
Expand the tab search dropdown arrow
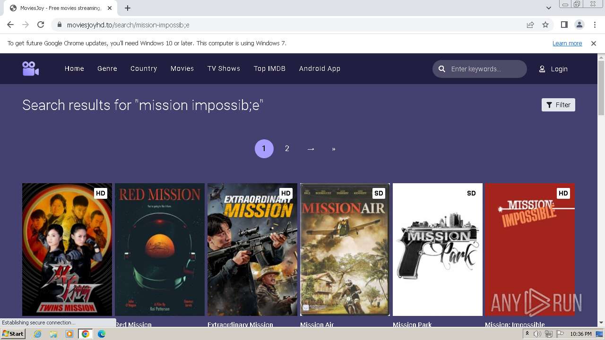click(548, 8)
